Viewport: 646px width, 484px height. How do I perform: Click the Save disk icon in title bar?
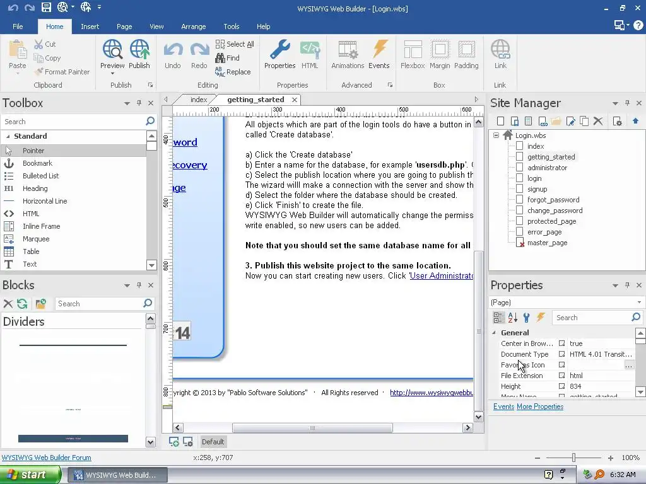click(46, 7)
